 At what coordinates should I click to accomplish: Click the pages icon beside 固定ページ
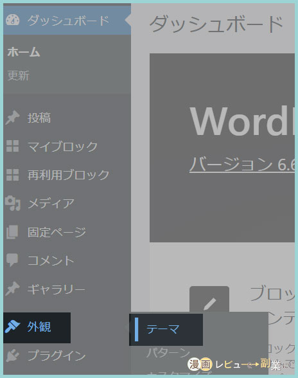pos(12,232)
